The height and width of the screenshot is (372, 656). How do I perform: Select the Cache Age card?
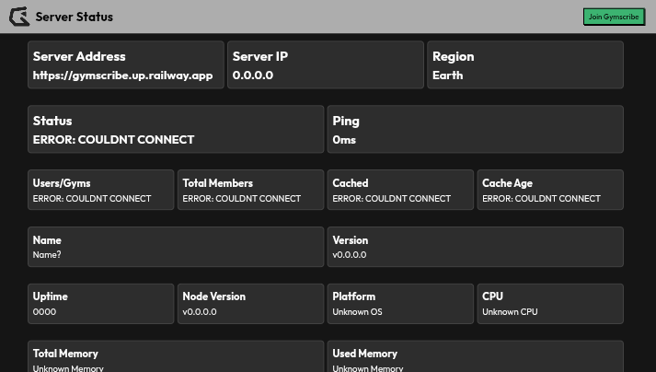point(549,190)
